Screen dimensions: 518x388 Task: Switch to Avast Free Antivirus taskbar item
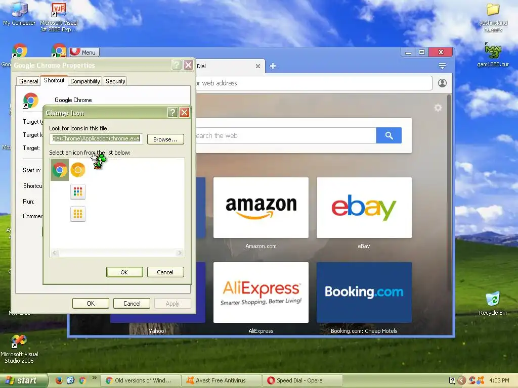[222, 380]
